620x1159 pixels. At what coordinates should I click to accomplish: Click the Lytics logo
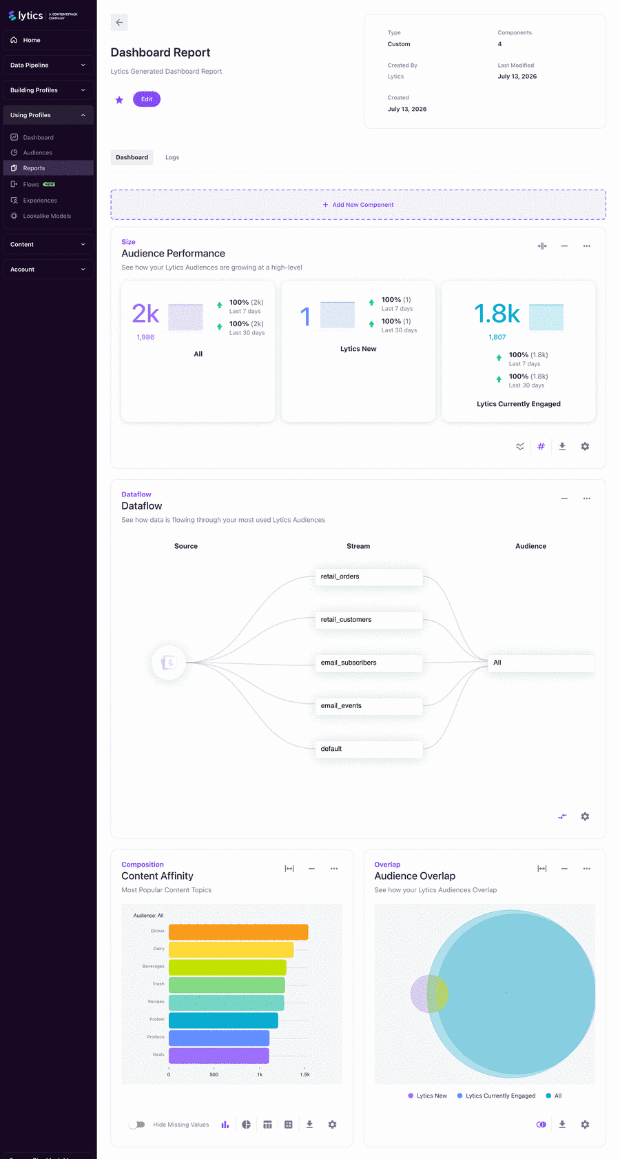[43, 15]
